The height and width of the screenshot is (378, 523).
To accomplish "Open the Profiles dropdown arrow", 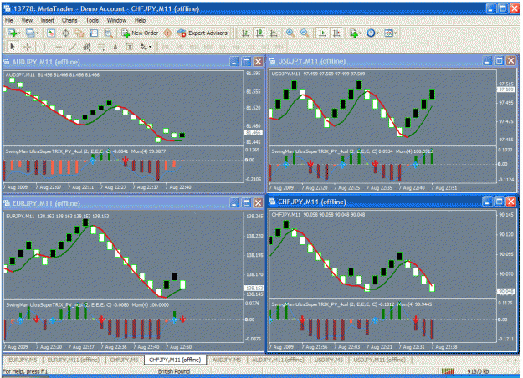I will [37, 33].
